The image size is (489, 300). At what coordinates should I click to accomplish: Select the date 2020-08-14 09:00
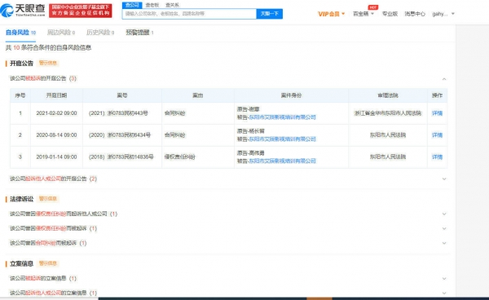tap(56, 135)
